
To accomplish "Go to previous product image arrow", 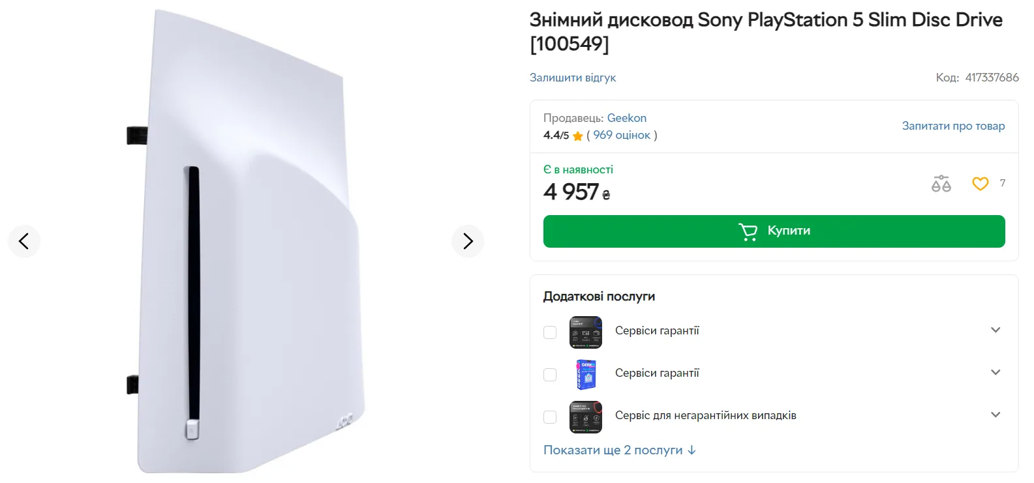I will tap(24, 241).
